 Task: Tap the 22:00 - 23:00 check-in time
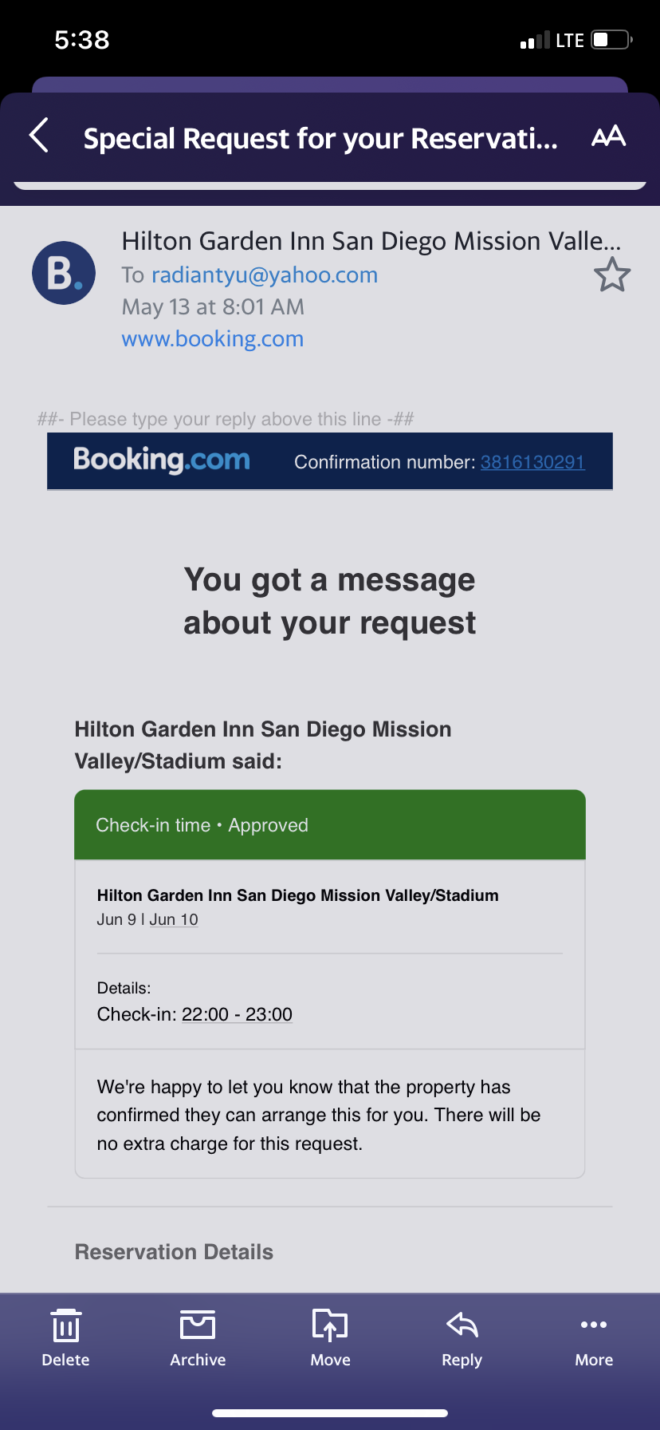pyautogui.click(x=237, y=1014)
